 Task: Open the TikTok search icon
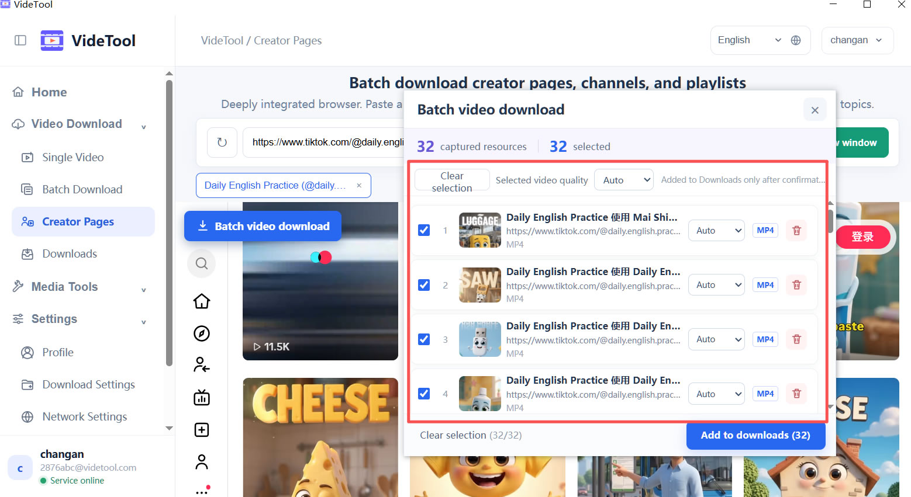click(x=202, y=263)
